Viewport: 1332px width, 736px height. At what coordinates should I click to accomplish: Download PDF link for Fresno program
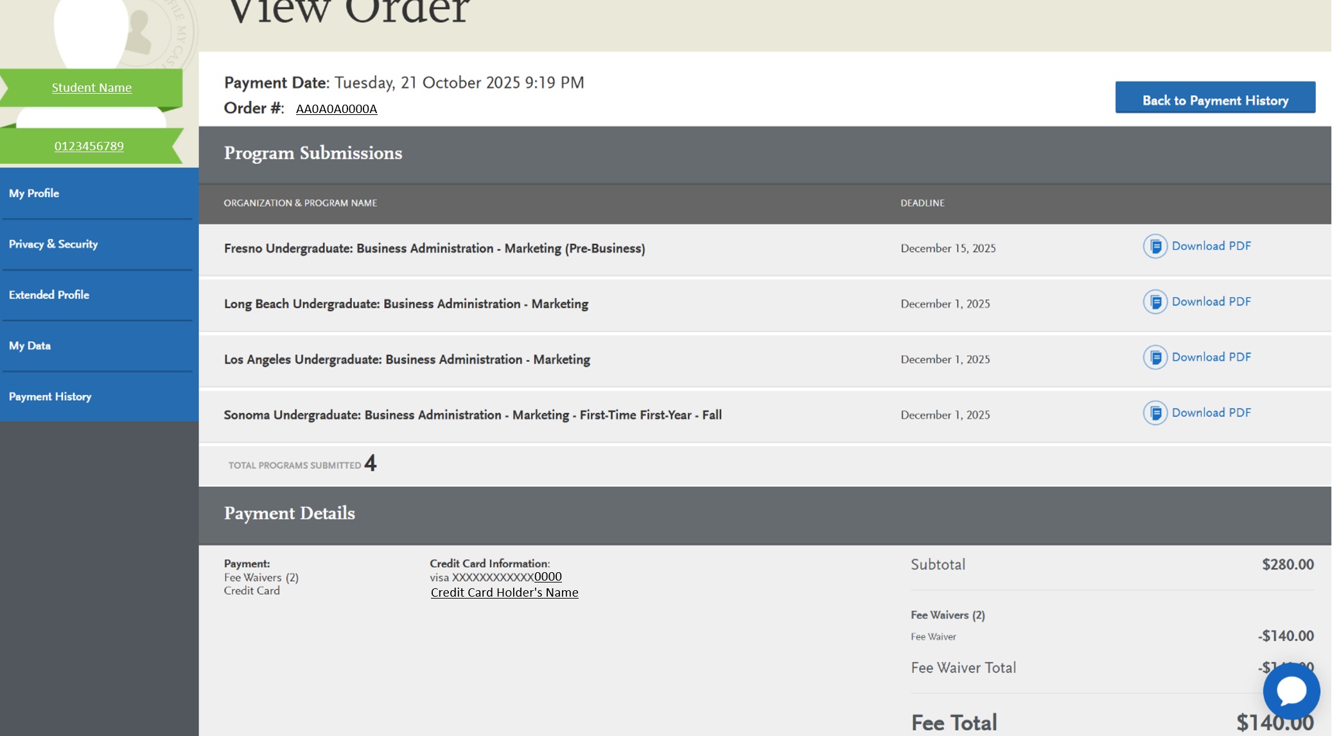pos(1211,246)
